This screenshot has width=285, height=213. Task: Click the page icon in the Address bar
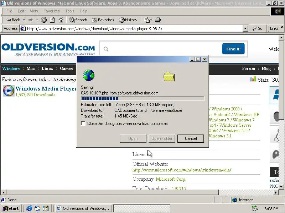click(23, 28)
